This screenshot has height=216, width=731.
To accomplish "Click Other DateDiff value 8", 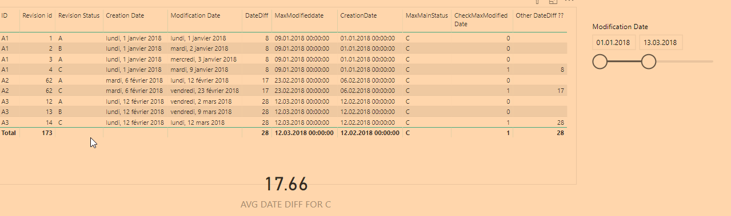I will pyautogui.click(x=562, y=70).
